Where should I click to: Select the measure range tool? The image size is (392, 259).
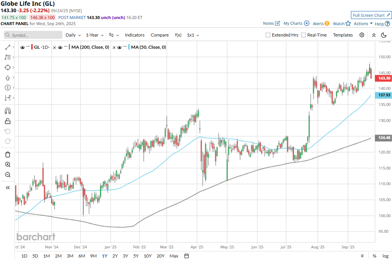(x=8, y=98)
